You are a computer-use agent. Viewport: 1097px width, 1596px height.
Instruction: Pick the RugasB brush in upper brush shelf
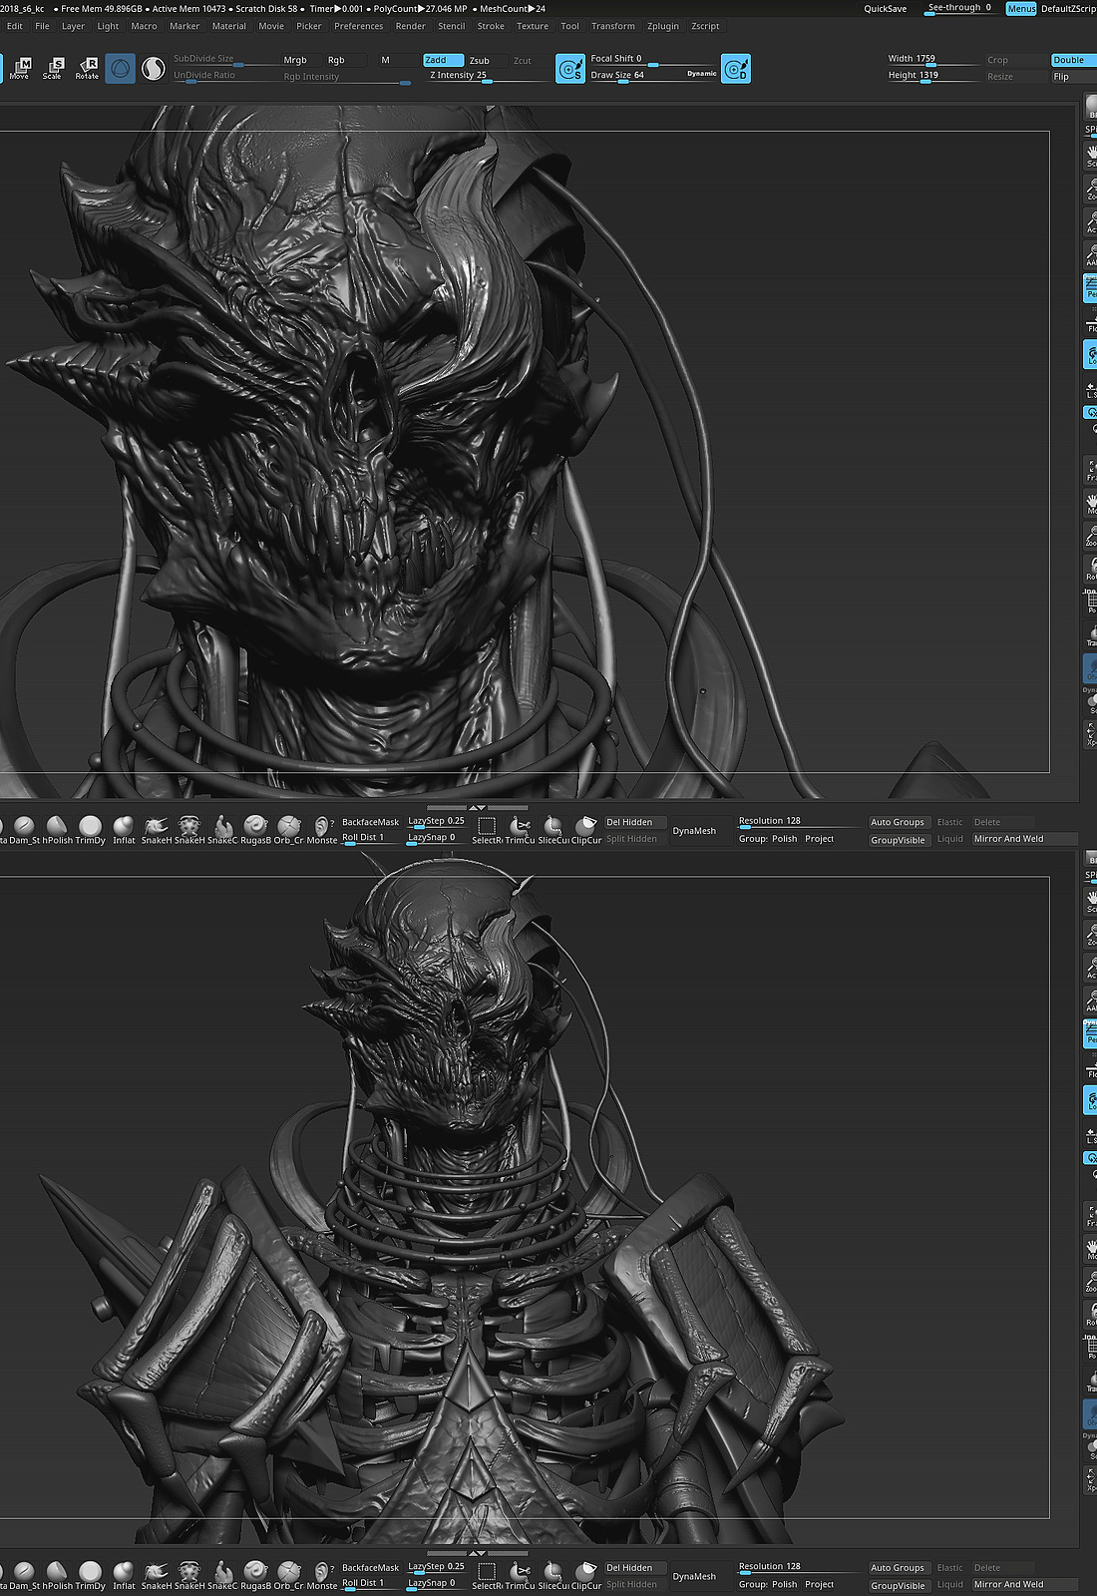click(x=255, y=830)
